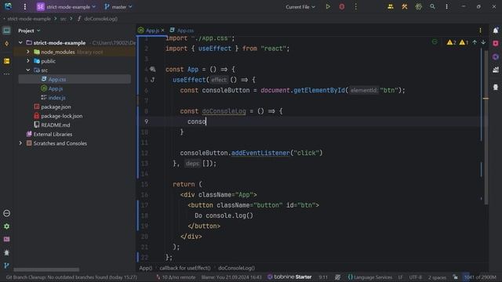Screen dimensions: 502x282
Task: Click strict-mode-example in top breadcrumb
Action: (29, 19)
